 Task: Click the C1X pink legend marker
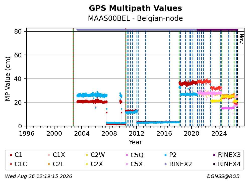point(49,155)
